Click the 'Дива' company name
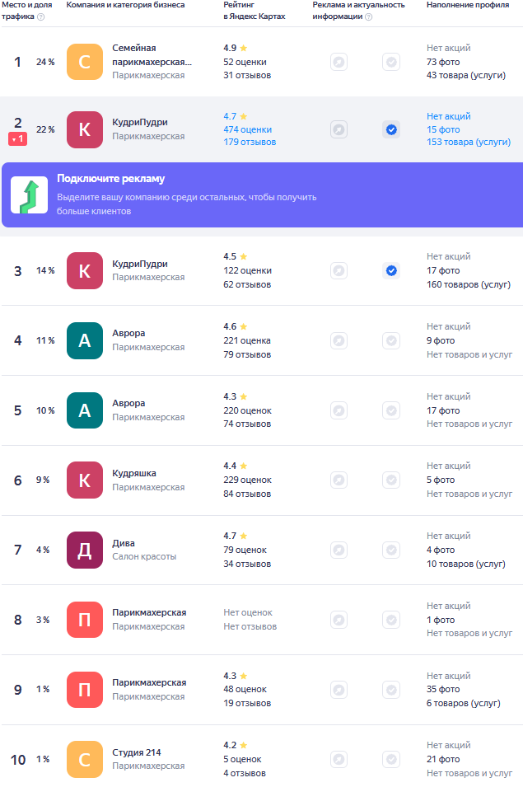The height and width of the screenshot is (787, 523). click(x=124, y=543)
